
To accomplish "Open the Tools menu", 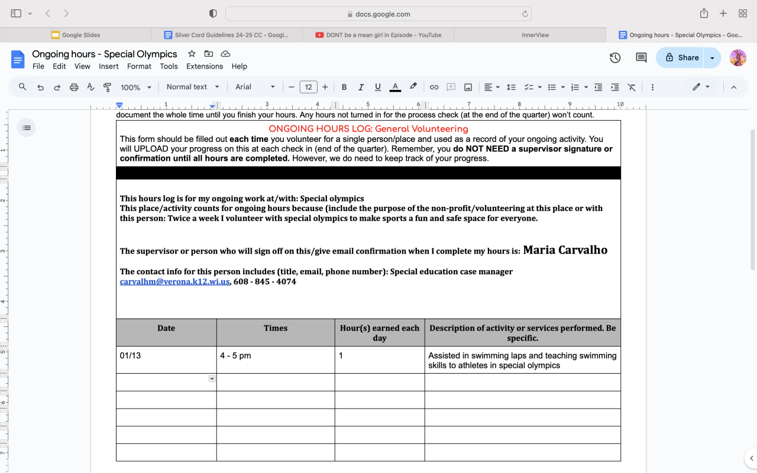I will point(169,66).
